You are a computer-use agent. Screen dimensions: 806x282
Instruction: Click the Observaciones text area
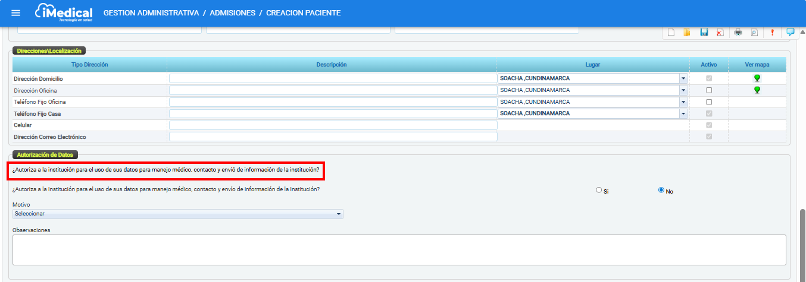[x=399, y=249]
